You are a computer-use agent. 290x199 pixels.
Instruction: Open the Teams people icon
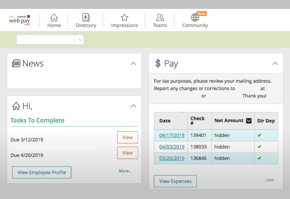tap(160, 18)
